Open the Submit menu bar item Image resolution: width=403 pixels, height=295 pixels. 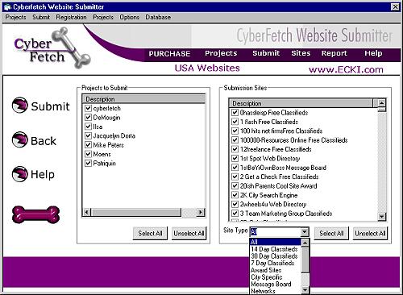coord(41,17)
